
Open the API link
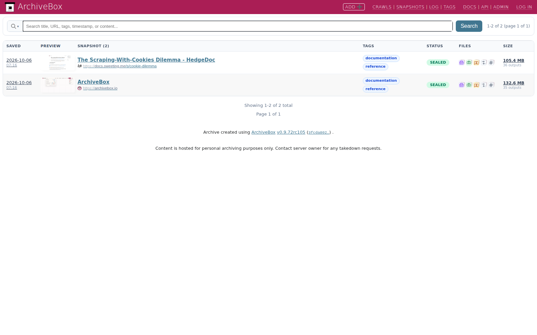click(x=485, y=7)
